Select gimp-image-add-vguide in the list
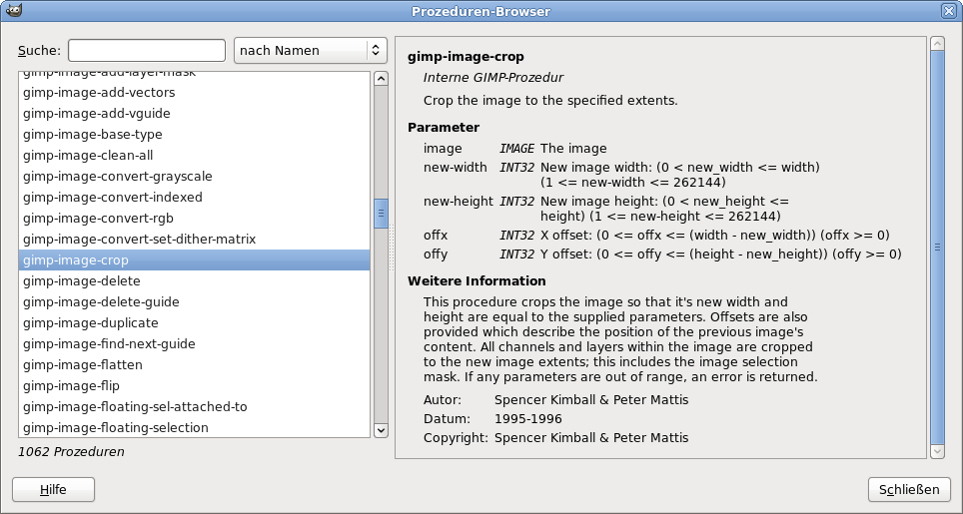The width and height of the screenshot is (963, 514). point(194,113)
